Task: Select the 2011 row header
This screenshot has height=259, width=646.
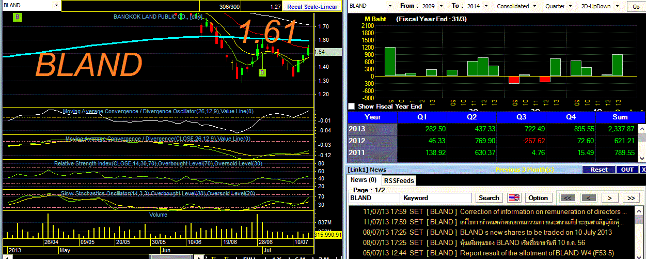Action: click(372, 153)
